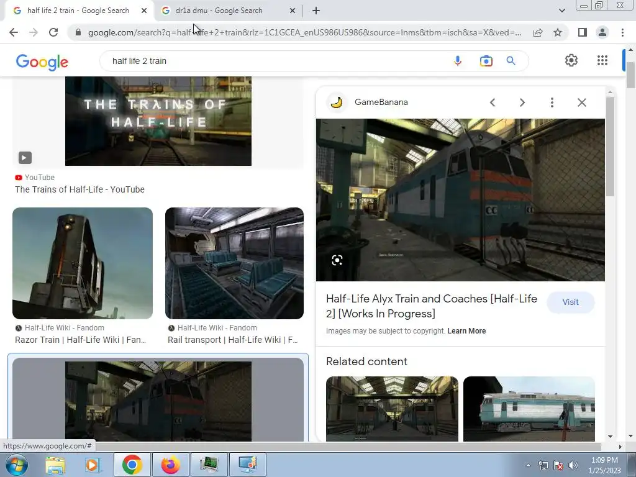The height and width of the screenshot is (477, 636).
Task: Open the Google apps grid
Action: pos(602,60)
